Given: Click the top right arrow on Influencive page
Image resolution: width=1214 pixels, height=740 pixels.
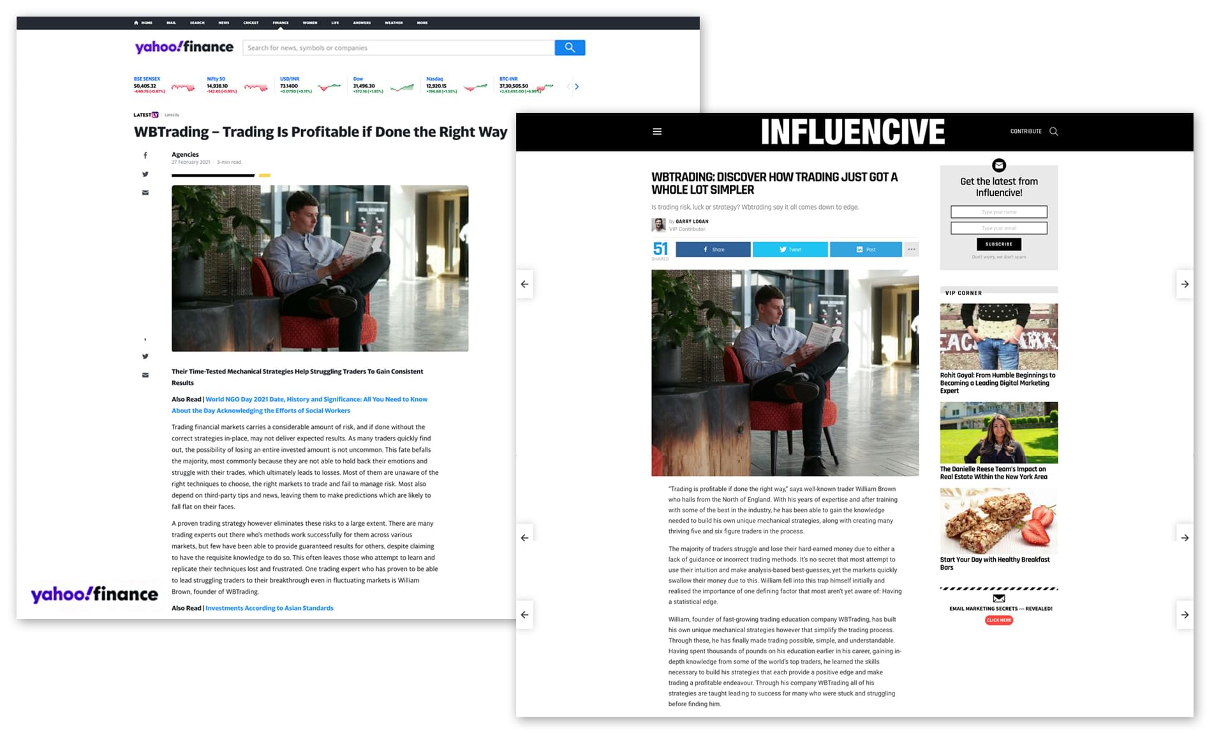Looking at the screenshot, I should [x=1185, y=284].
